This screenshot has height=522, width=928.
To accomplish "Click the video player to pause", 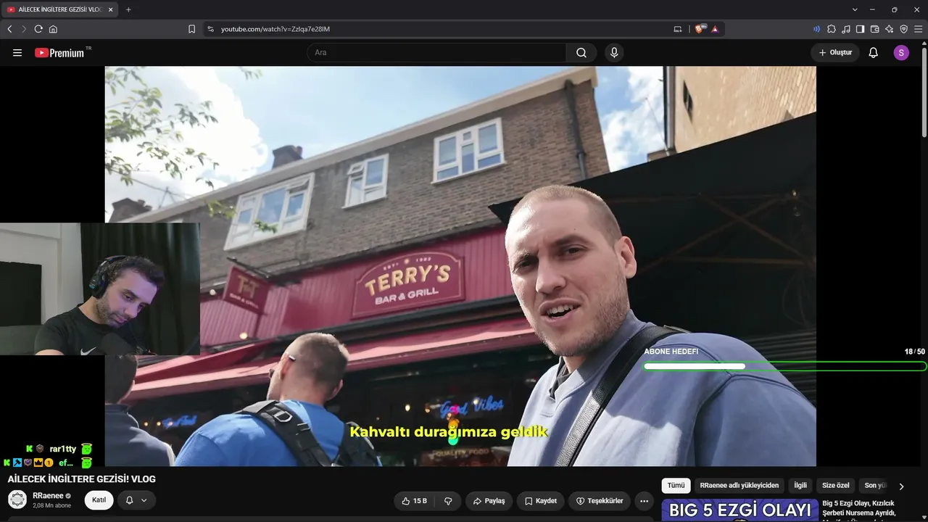I will [x=460, y=266].
